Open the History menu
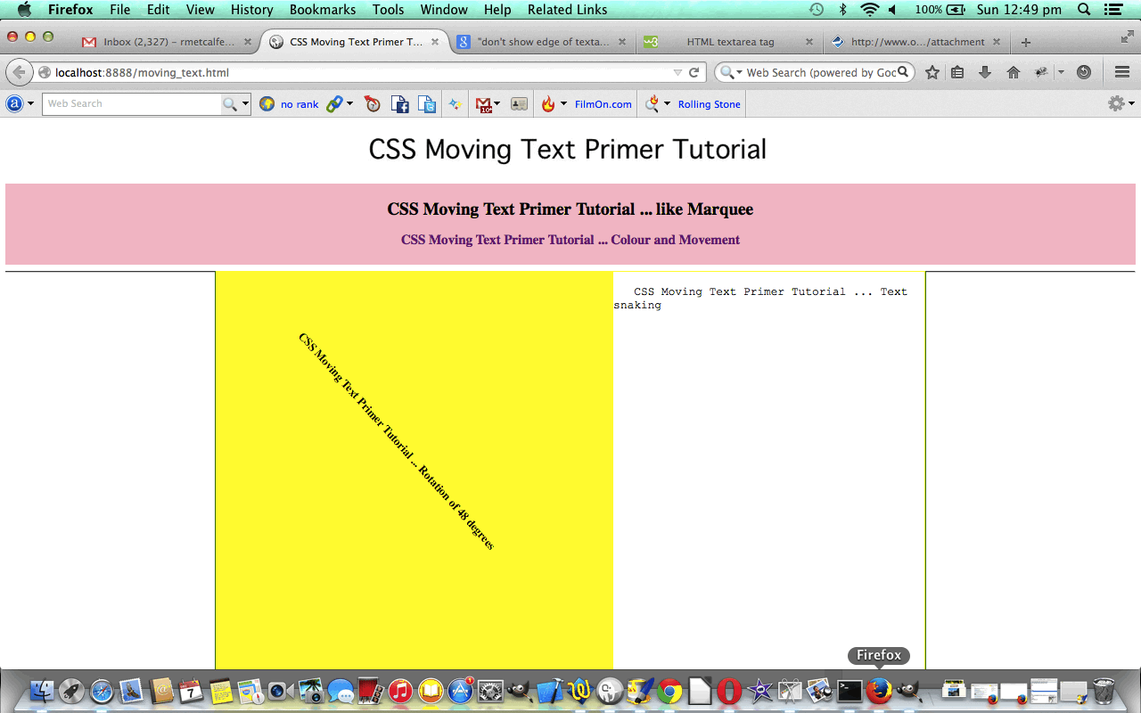The height and width of the screenshot is (713, 1141). 251,10
